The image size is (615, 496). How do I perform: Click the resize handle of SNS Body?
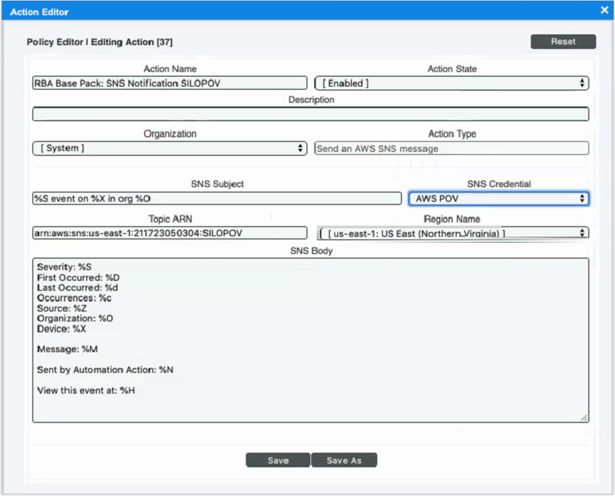click(x=584, y=418)
